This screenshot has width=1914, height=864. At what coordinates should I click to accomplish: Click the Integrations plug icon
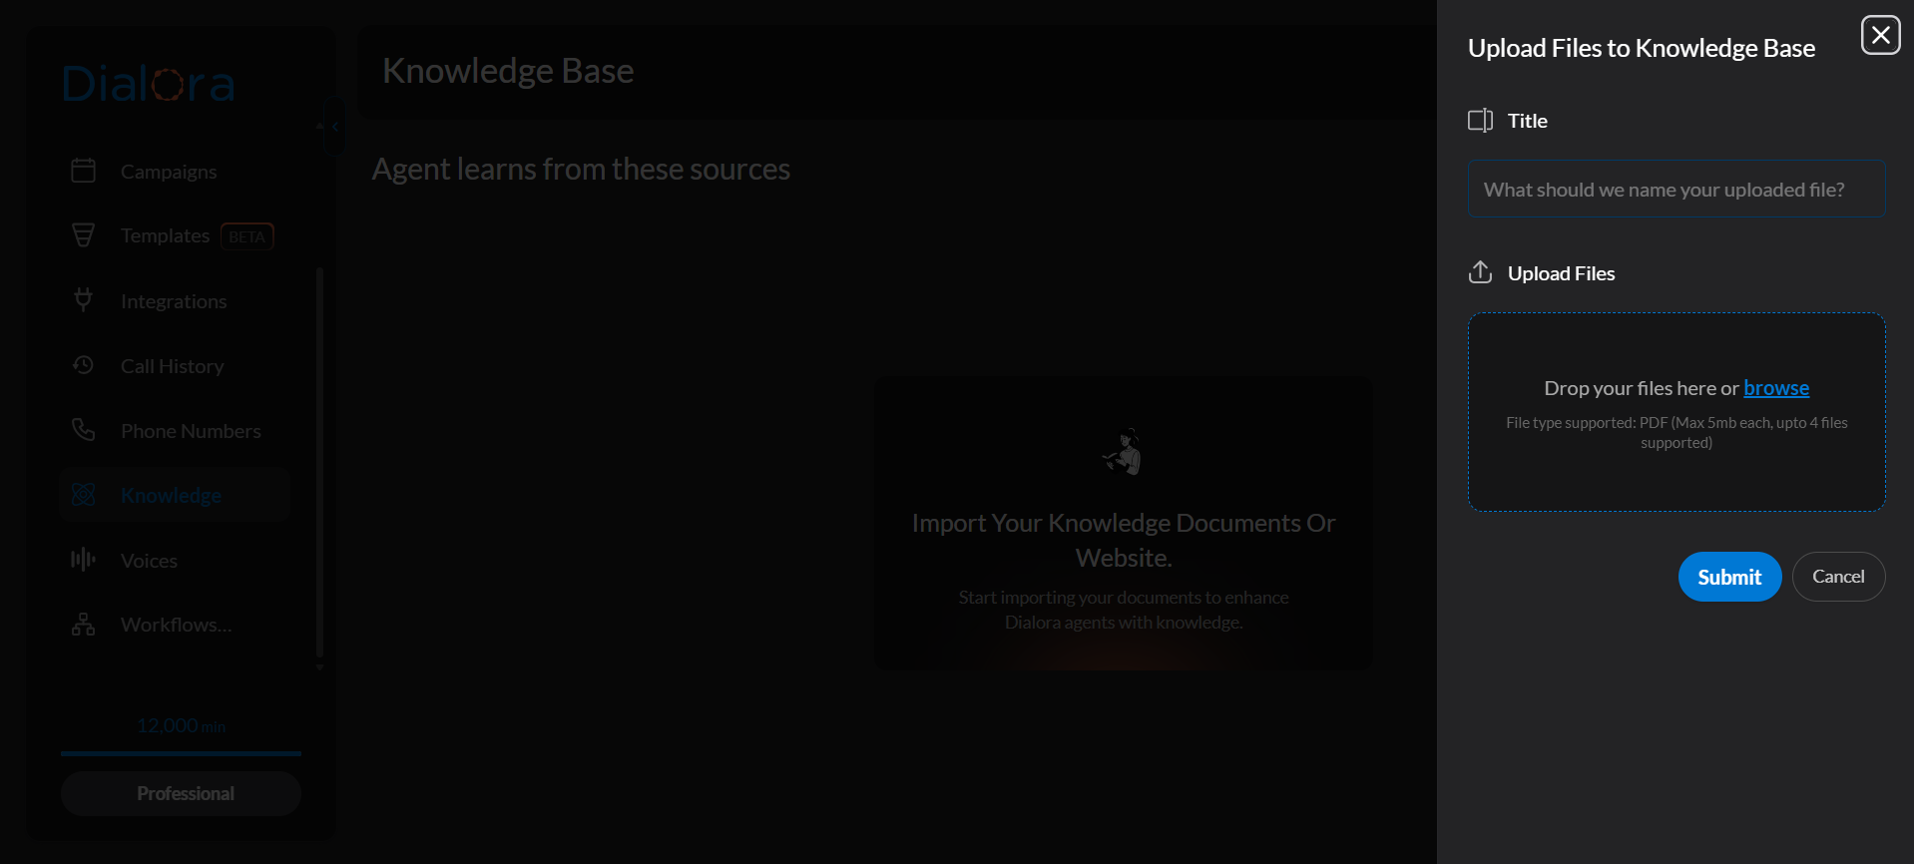tap(84, 299)
